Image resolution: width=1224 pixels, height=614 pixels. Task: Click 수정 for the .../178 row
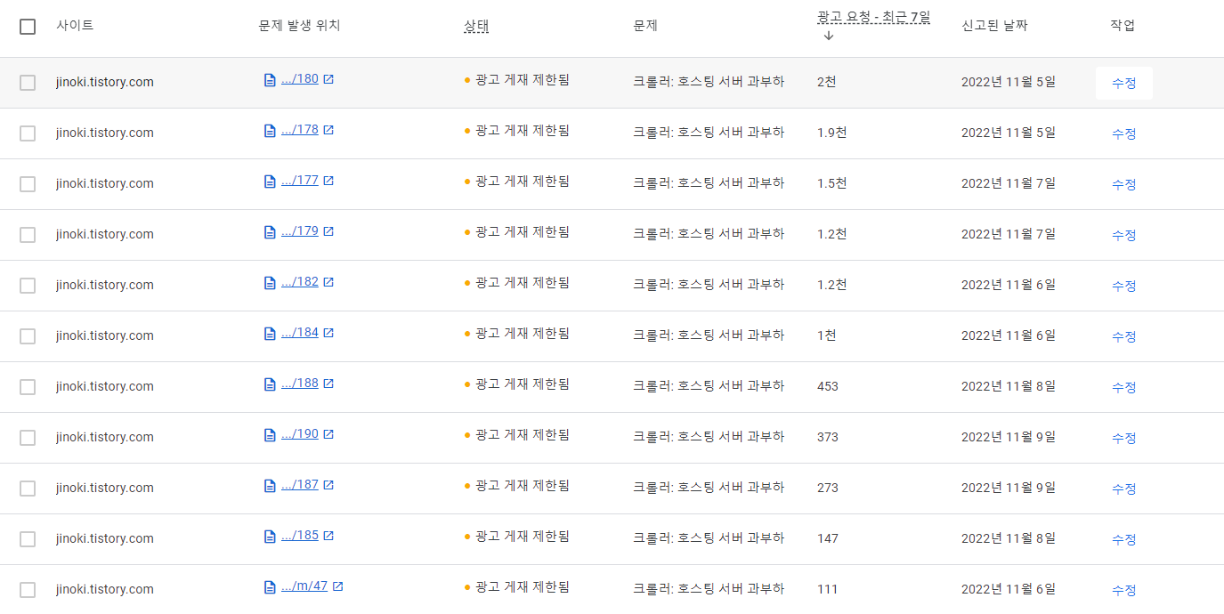pyautogui.click(x=1123, y=133)
